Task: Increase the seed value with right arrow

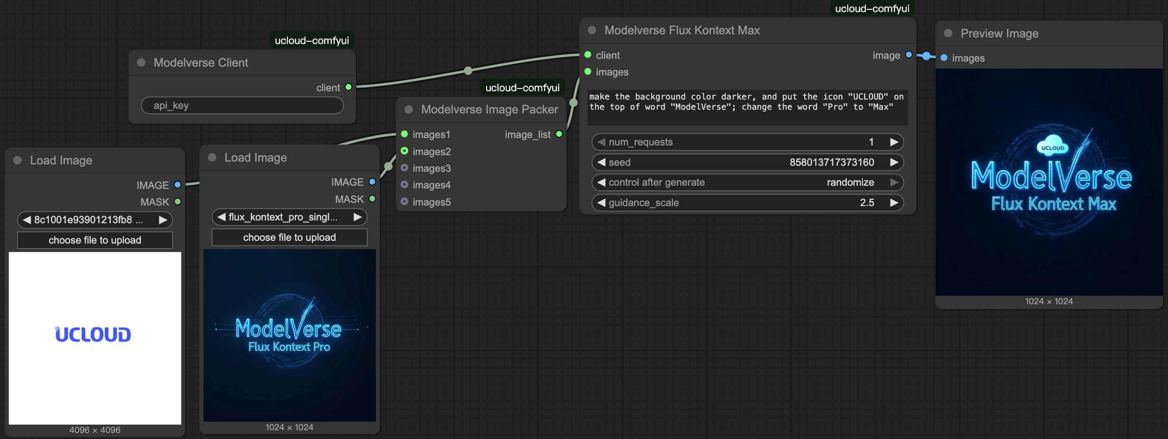Action: click(894, 162)
